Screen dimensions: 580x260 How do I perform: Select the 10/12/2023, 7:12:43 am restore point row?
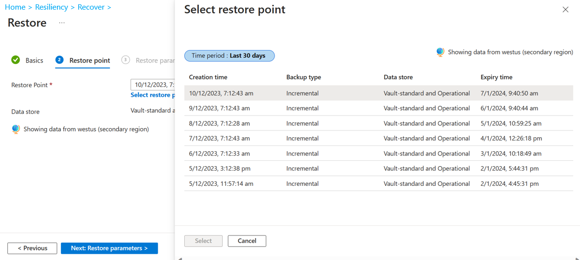[x=221, y=93]
